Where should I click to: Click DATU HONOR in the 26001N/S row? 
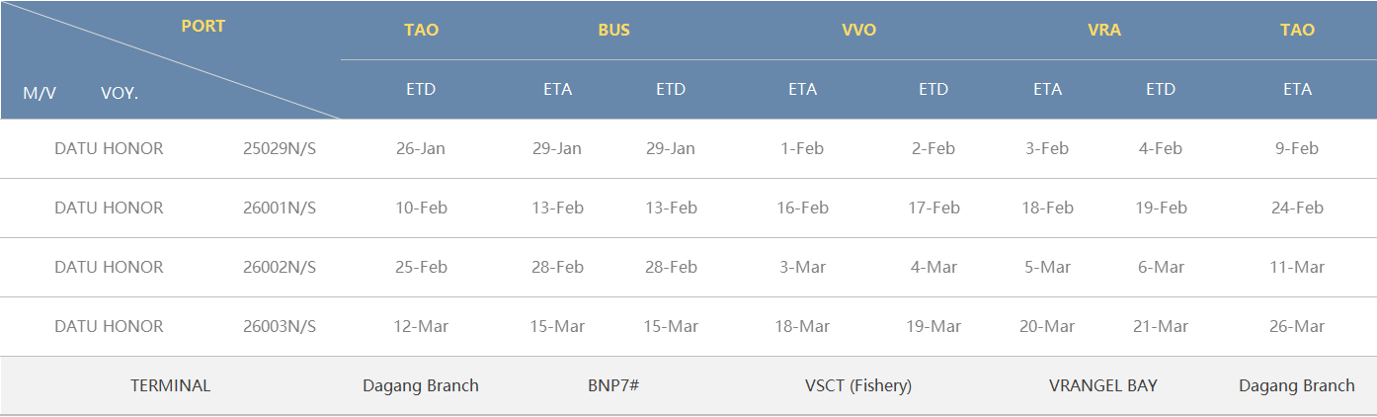pos(109,208)
